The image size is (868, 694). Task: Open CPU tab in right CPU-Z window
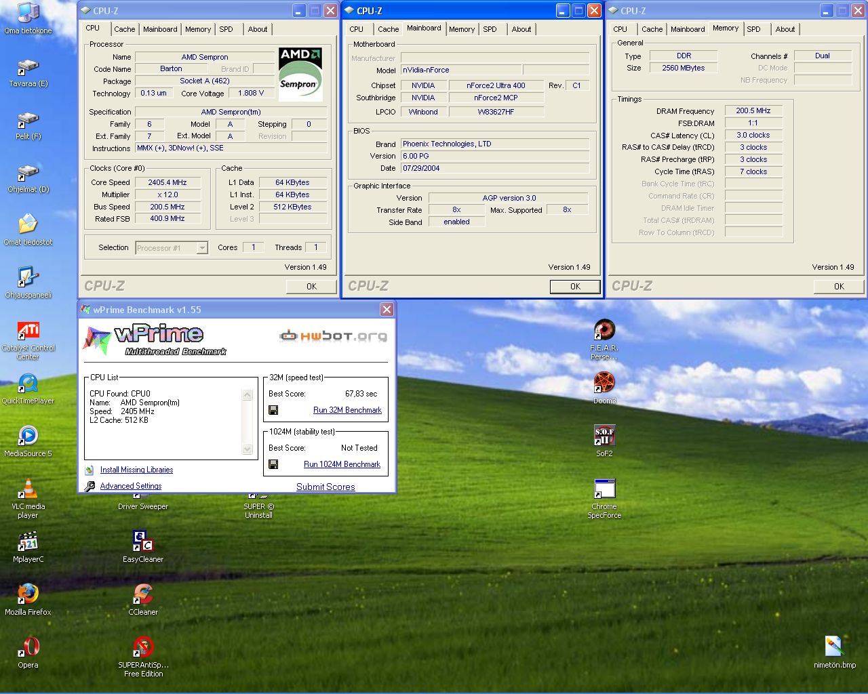tap(620, 29)
